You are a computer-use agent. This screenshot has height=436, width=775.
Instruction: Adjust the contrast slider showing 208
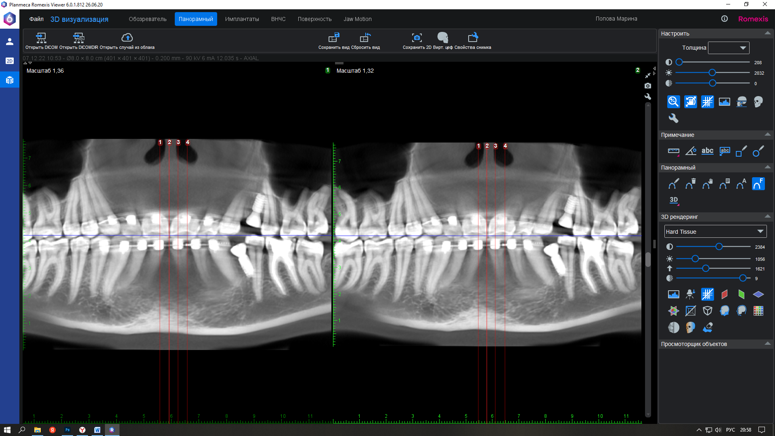pyautogui.click(x=679, y=62)
